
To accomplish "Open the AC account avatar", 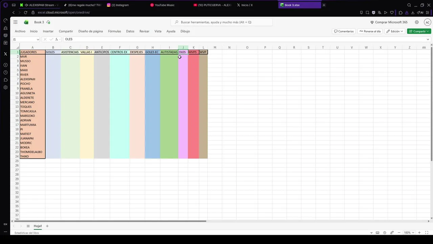I will click(427, 22).
